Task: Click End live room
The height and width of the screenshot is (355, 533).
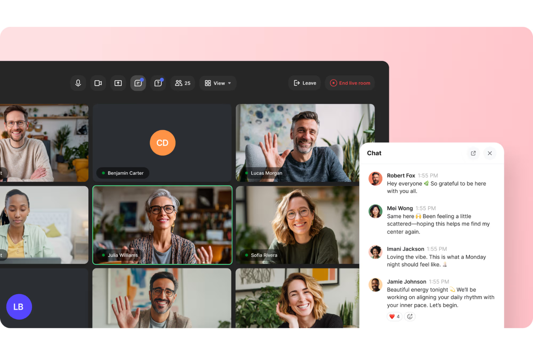Action: (x=350, y=83)
